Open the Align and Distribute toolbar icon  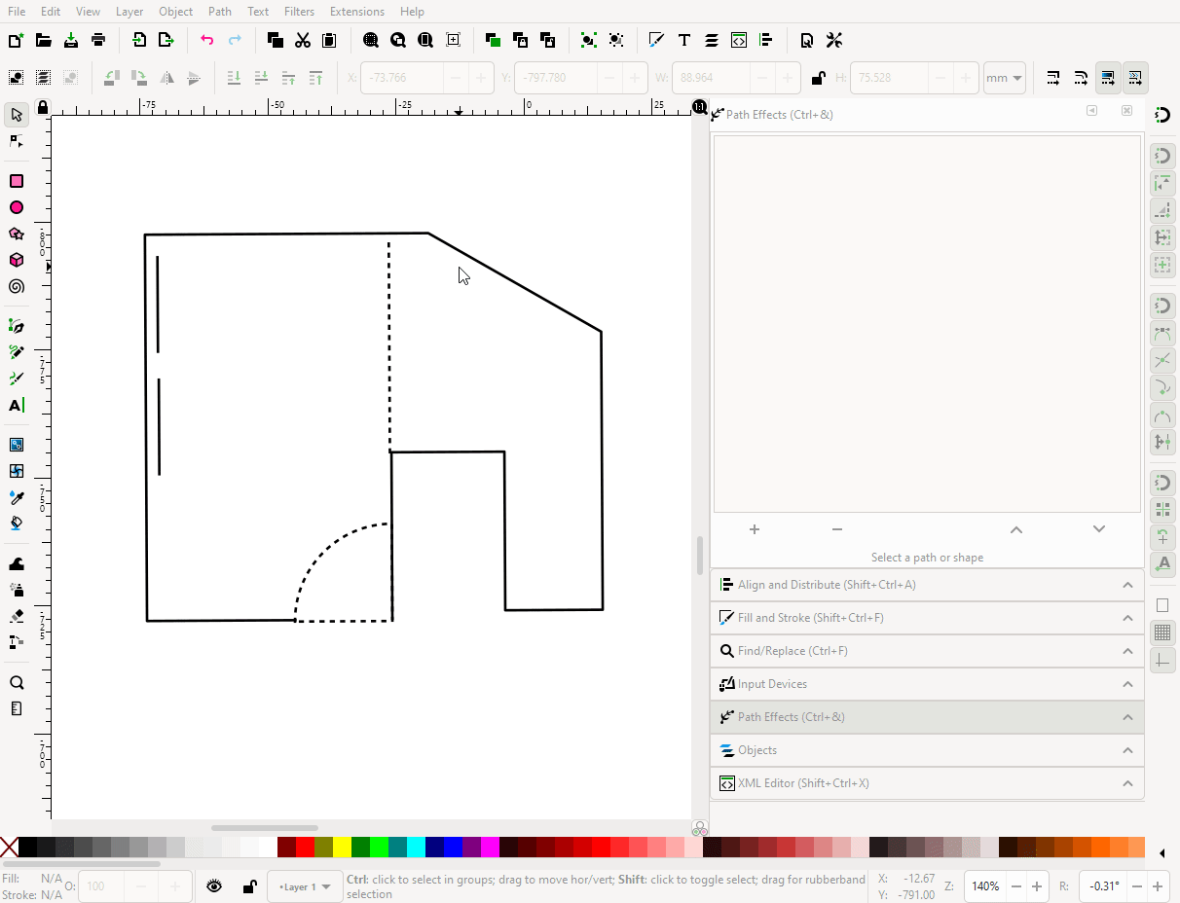[766, 40]
